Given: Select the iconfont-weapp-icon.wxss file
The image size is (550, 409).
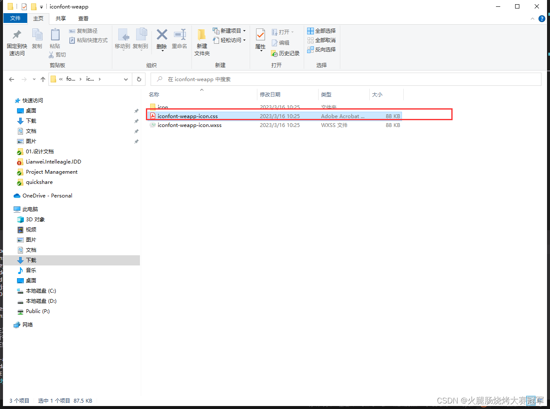Looking at the screenshot, I should (x=275, y=125).
